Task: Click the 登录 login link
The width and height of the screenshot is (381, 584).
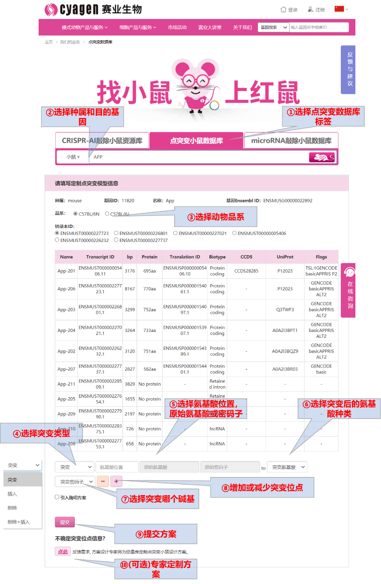Action: 293,10
